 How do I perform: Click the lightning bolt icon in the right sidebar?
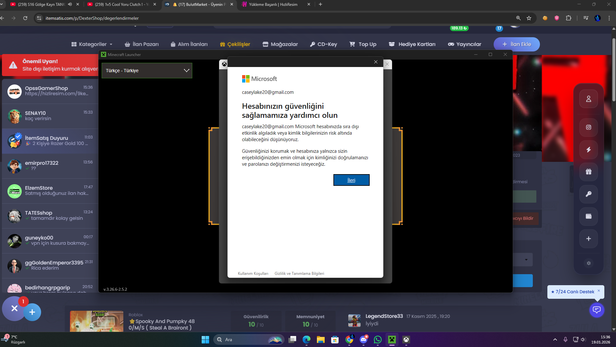(588, 150)
